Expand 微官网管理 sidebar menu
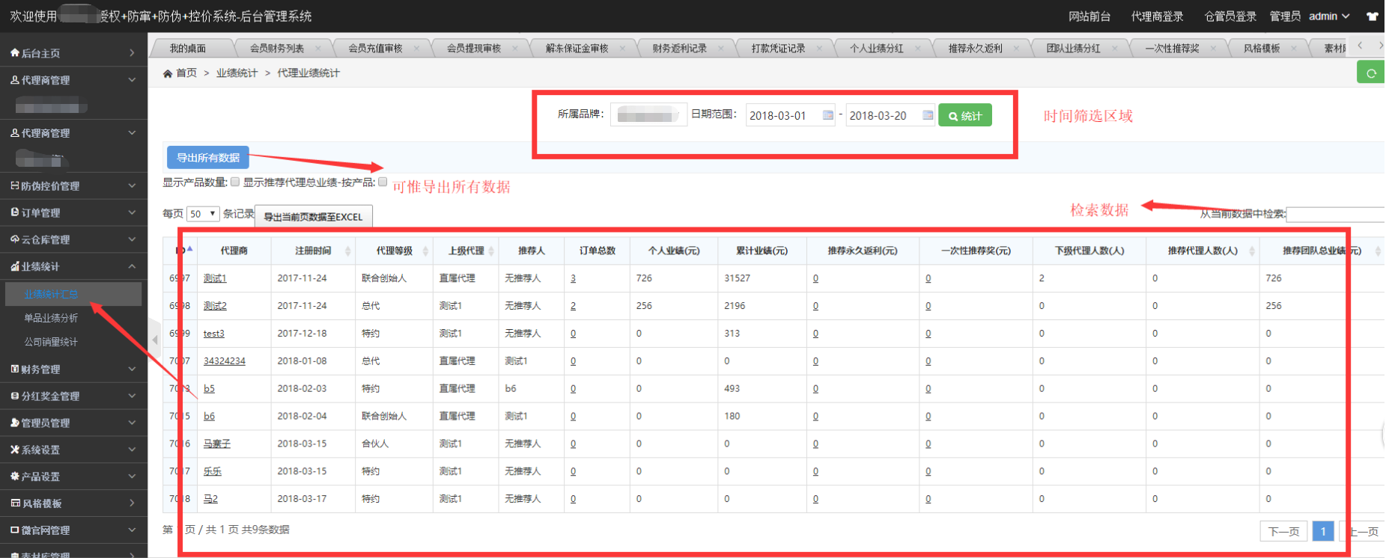Viewport: 1386px width, 558px height. click(x=73, y=530)
